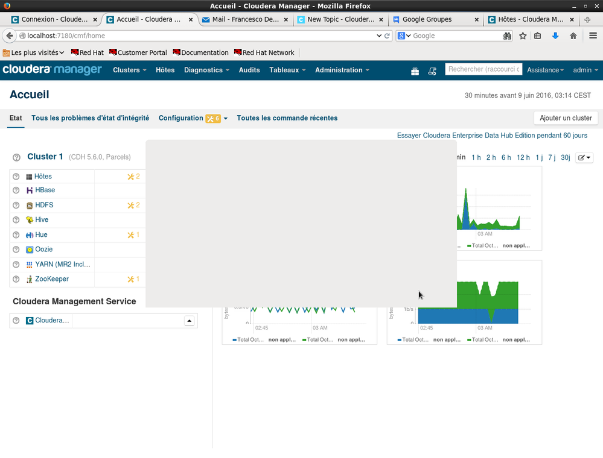Open the HDFS service via its icon

(x=29, y=205)
